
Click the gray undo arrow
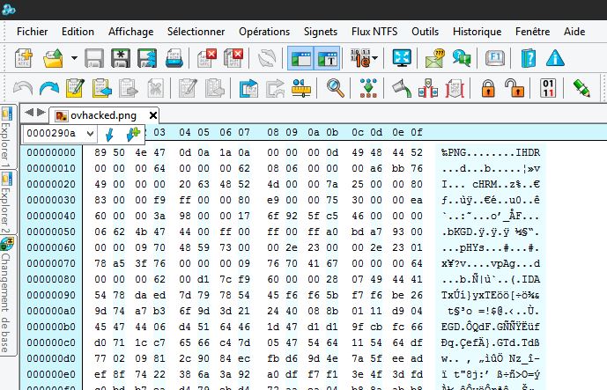pos(23,88)
